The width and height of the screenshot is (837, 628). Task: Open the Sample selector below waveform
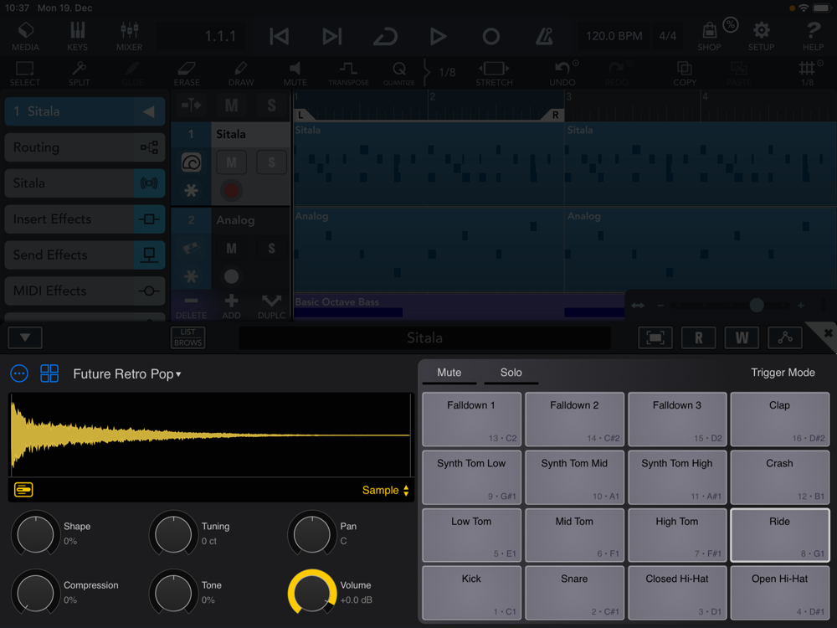pos(385,490)
